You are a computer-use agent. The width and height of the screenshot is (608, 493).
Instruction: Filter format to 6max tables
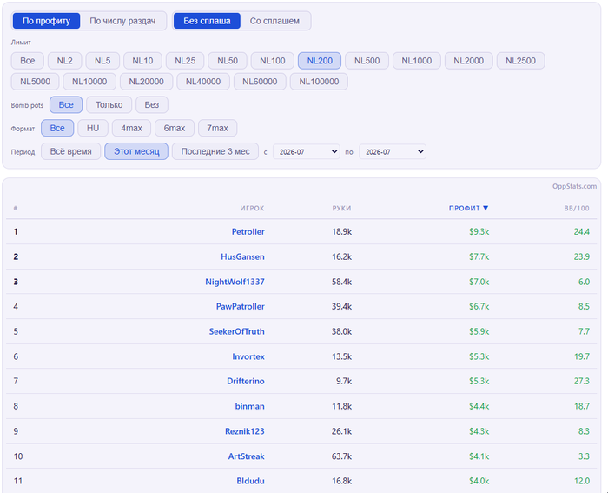[175, 128]
